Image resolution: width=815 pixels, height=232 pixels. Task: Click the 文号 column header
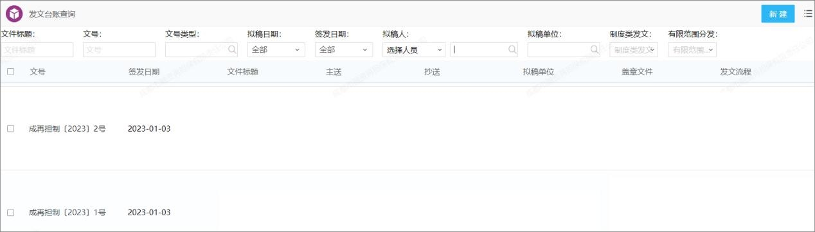[x=37, y=72]
